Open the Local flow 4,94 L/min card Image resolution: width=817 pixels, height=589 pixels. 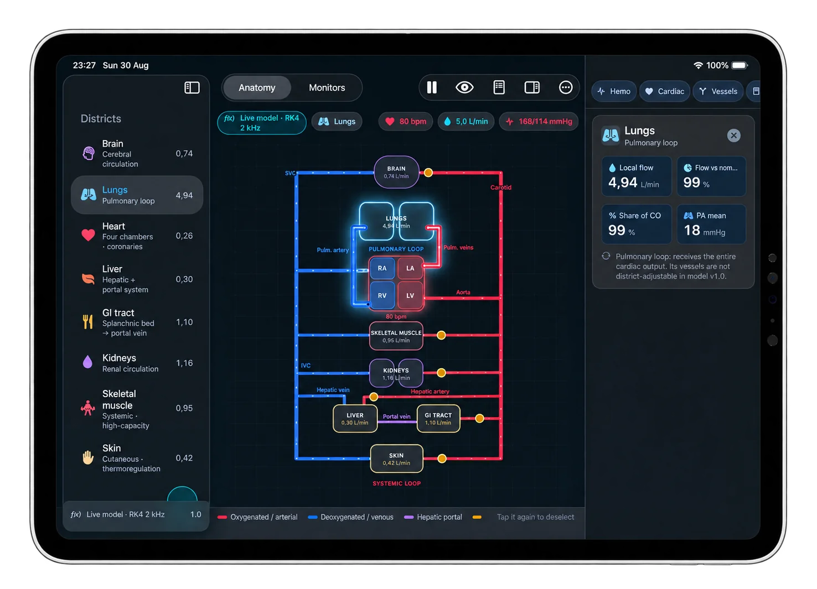coord(637,176)
